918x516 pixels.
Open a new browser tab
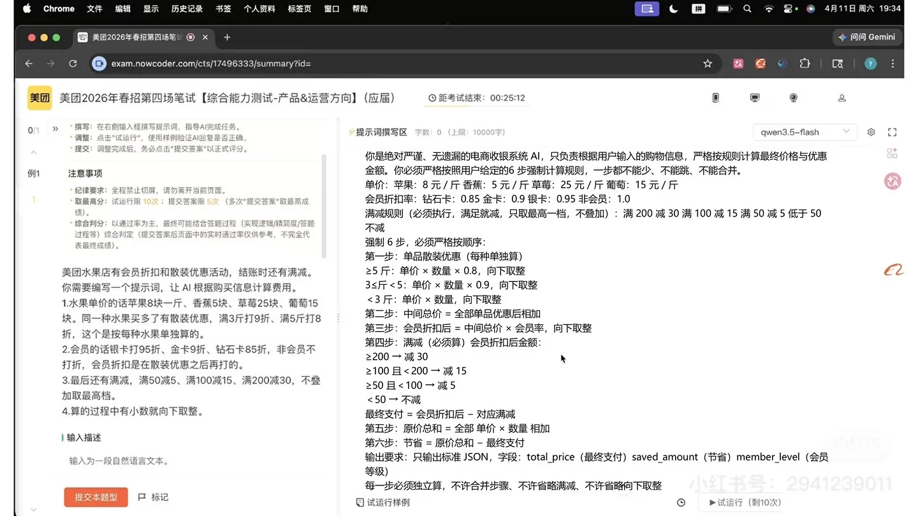227,37
